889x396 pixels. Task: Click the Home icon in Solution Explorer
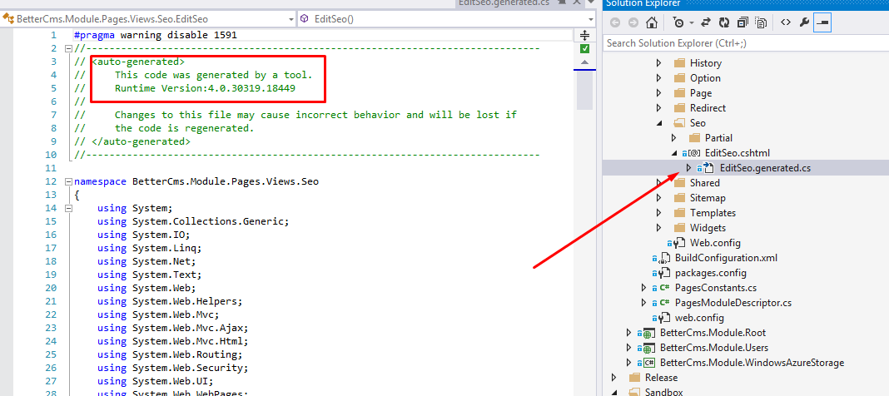[x=652, y=22]
